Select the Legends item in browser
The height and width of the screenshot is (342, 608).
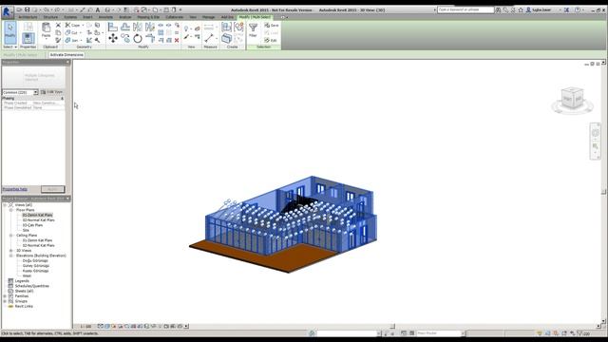(22, 281)
